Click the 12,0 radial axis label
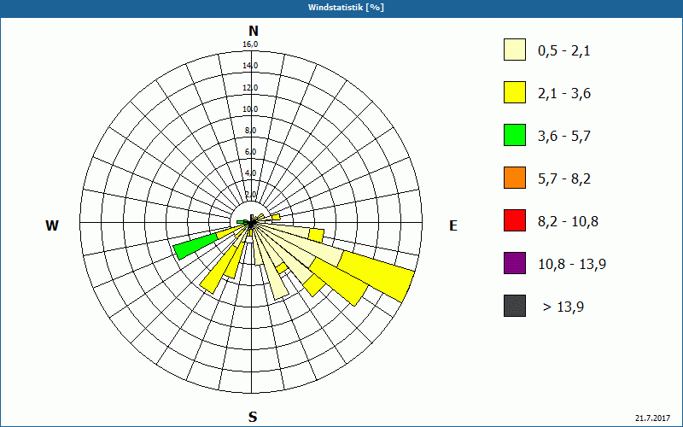 click(x=250, y=88)
